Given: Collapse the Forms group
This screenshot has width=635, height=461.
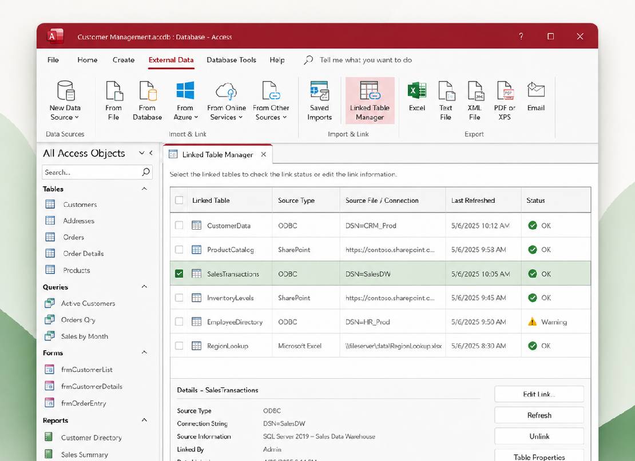Looking at the screenshot, I should pyautogui.click(x=144, y=352).
